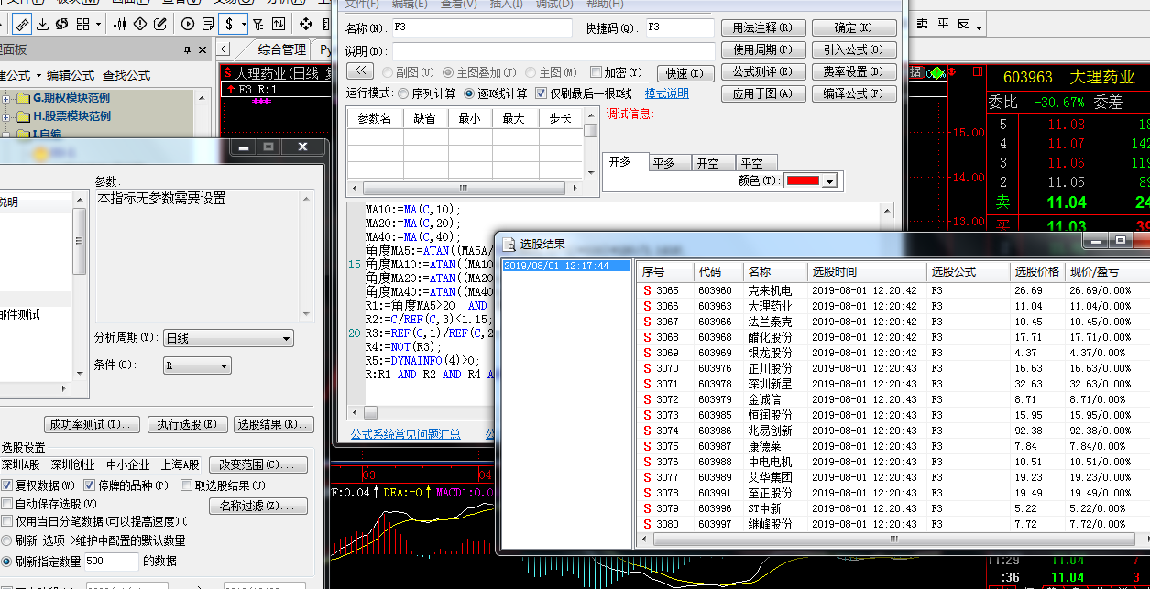This screenshot has width=1150, height=589.
Task: Select the 2019/08/01 12:17:44 result entry
Action: (x=566, y=267)
